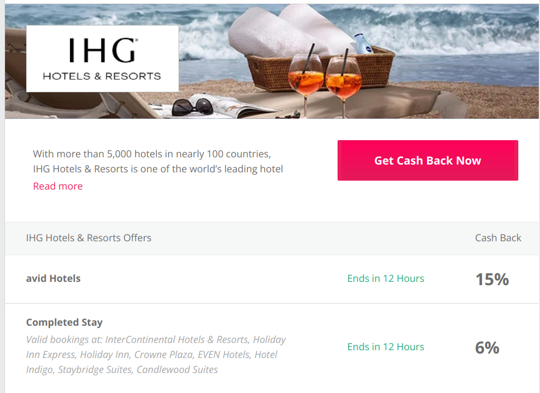
Task: Click Completed Stay Ends in 12 Hours label
Action: (x=386, y=347)
